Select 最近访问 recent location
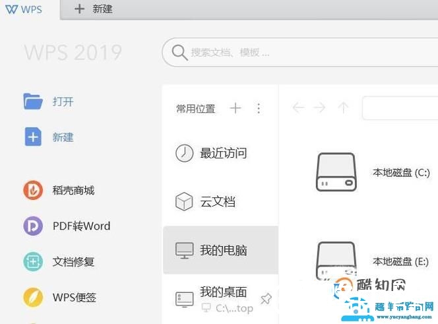This screenshot has height=324, width=438. pyautogui.click(x=224, y=153)
